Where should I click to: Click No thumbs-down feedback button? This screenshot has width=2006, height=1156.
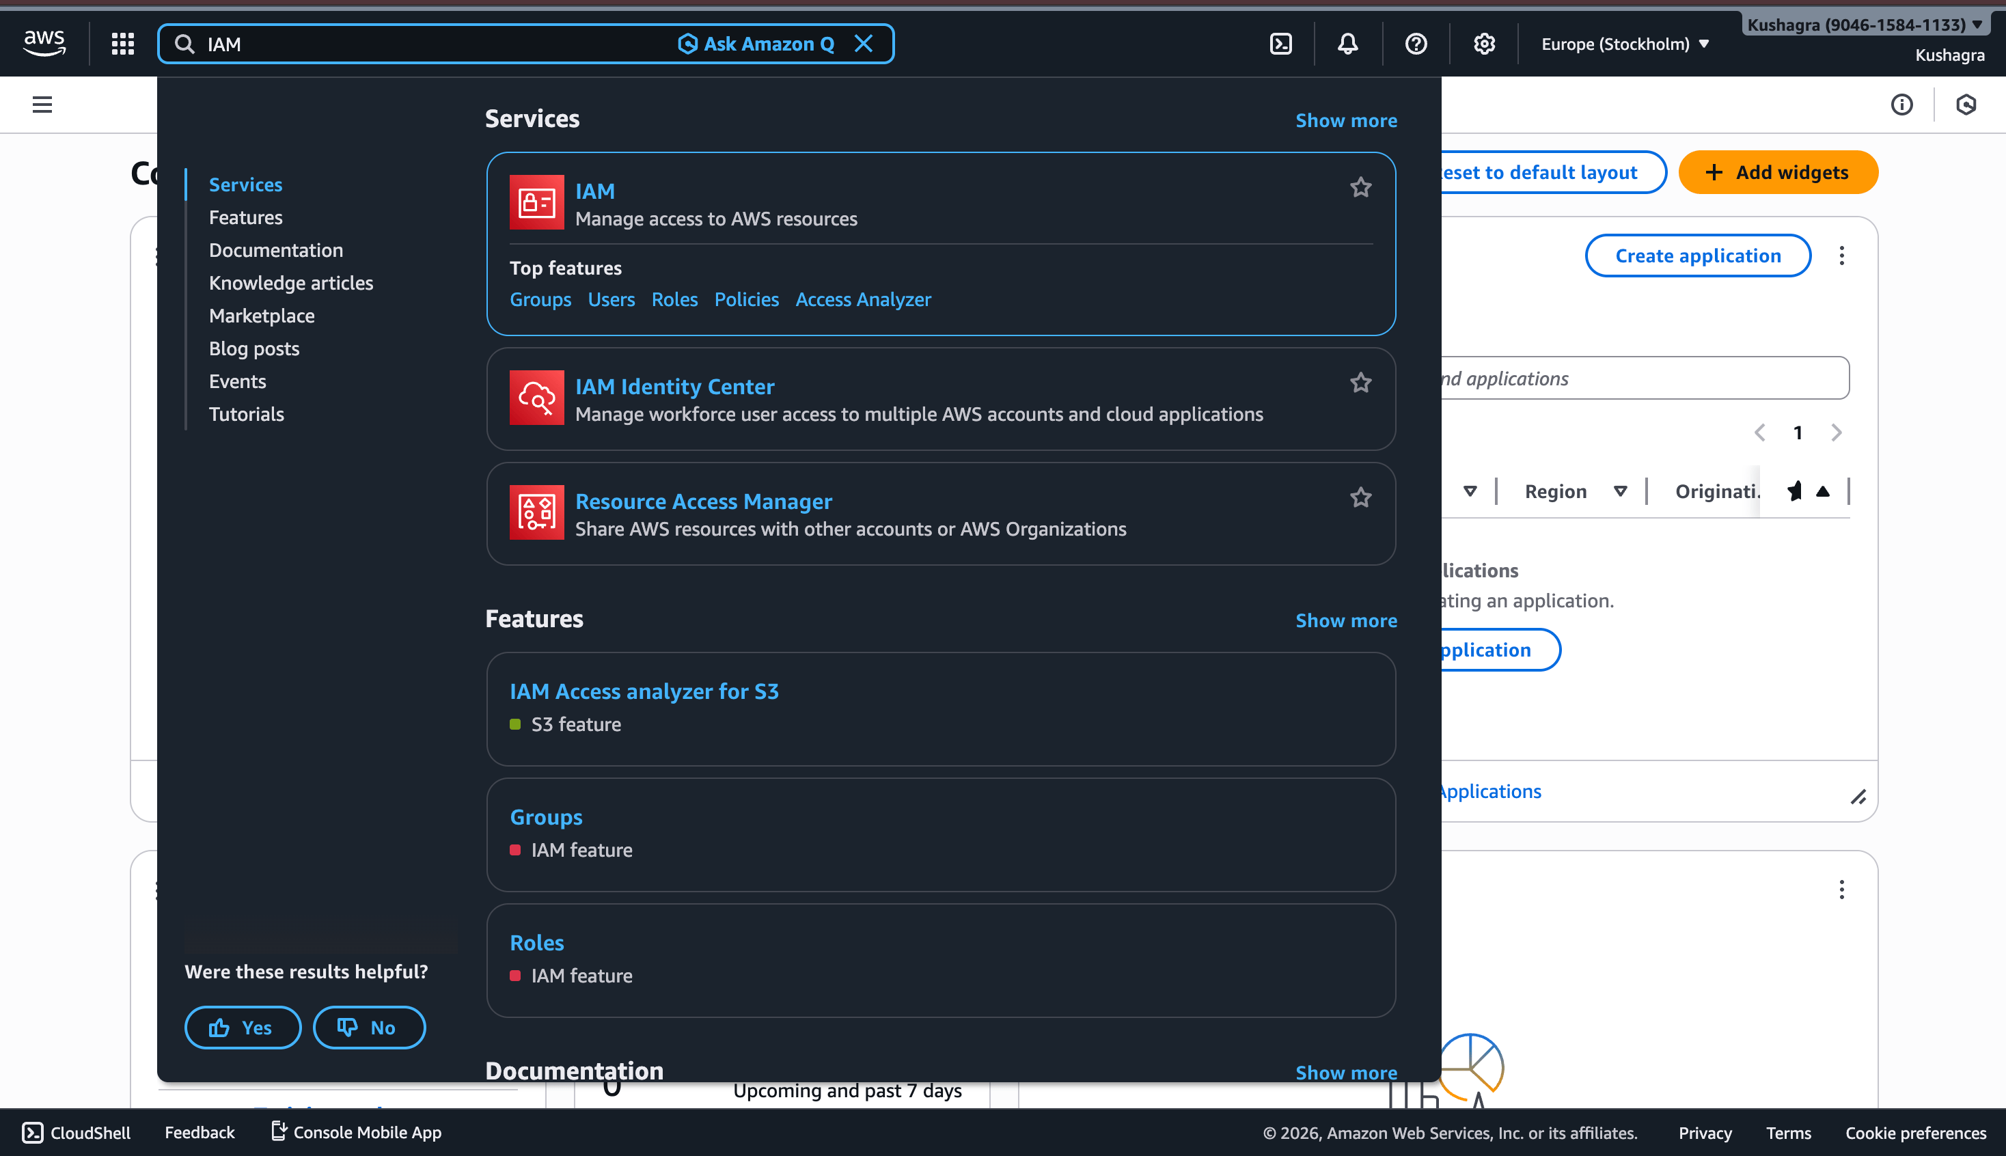point(369,1028)
